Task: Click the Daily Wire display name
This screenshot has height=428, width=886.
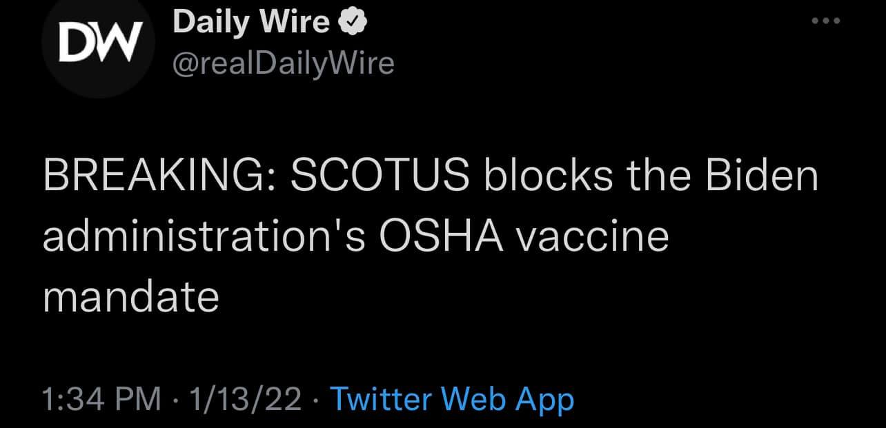Action: pos(251,23)
